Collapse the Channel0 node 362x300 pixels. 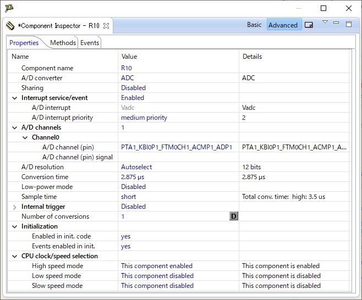click(x=25, y=138)
